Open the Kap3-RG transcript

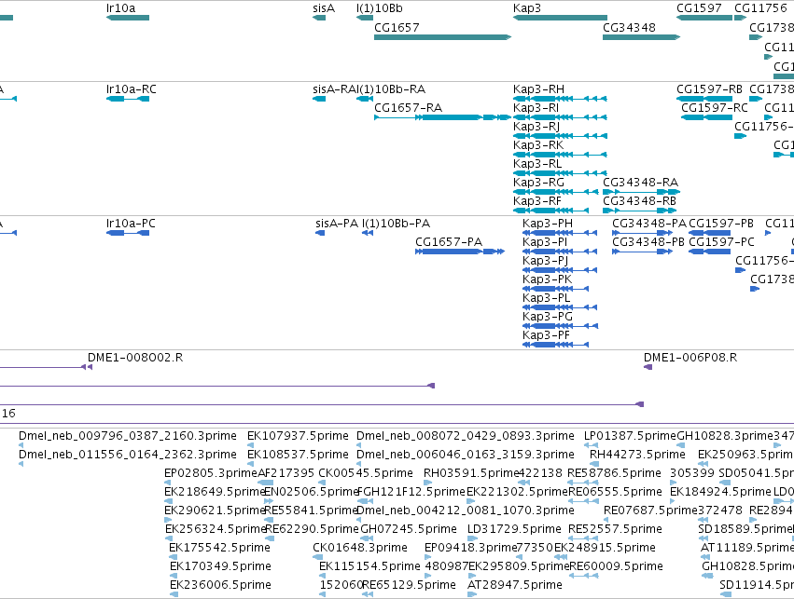click(x=555, y=192)
